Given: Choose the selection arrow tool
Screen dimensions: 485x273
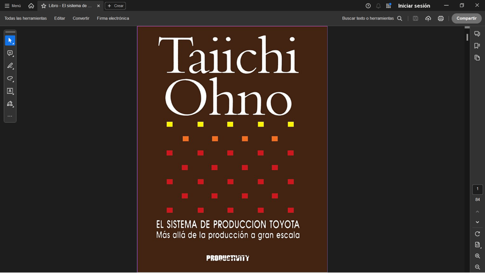Looking at the screenshot, I should click(10, 41).
